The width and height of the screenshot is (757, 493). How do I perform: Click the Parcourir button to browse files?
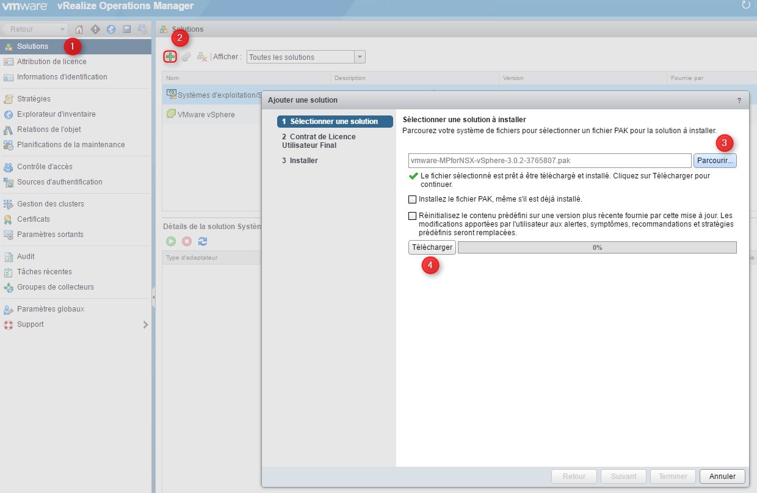[715, 161]
